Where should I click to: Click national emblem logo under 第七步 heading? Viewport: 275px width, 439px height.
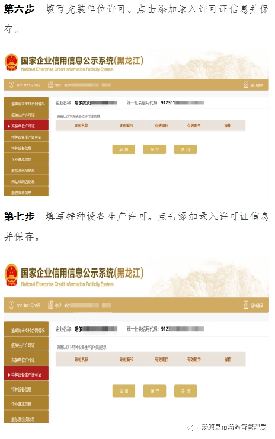[11, 275]
